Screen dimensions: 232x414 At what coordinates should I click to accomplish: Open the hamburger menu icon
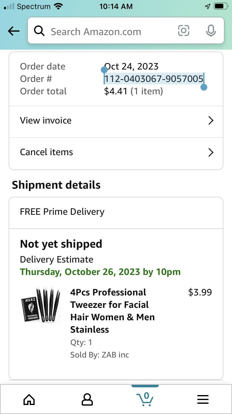203,399
